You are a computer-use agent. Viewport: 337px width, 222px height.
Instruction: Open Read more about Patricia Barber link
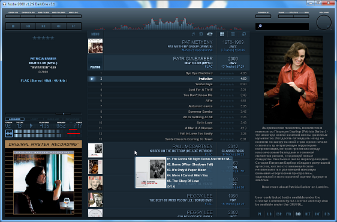[x=295, y=187]
